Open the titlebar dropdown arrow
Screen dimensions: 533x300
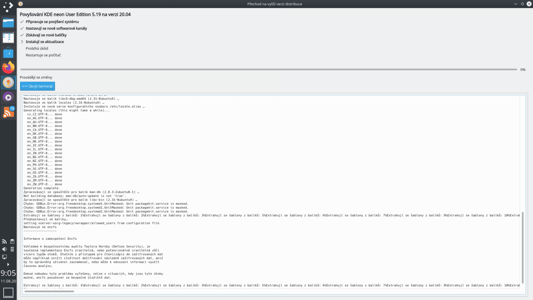[x=515, y=4]
